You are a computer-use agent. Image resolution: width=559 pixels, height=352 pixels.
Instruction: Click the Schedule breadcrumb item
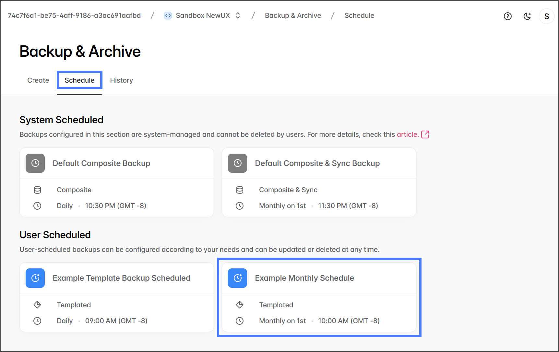359,16
